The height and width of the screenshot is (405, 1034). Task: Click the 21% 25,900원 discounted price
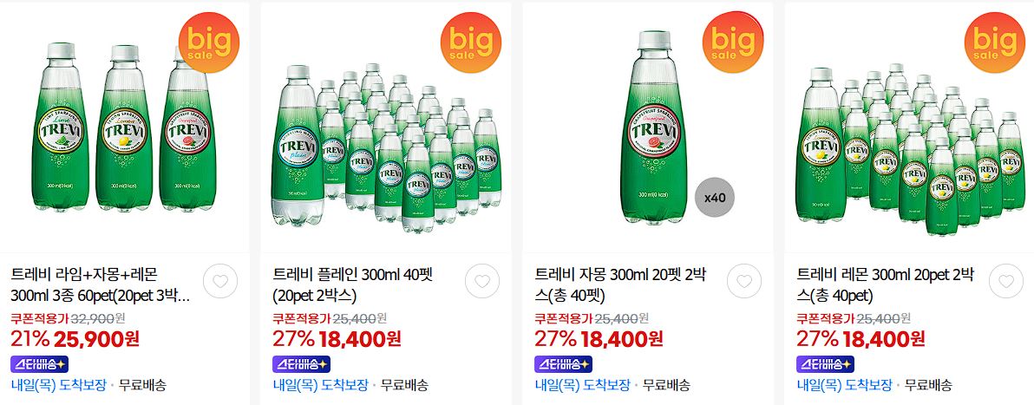75,338
